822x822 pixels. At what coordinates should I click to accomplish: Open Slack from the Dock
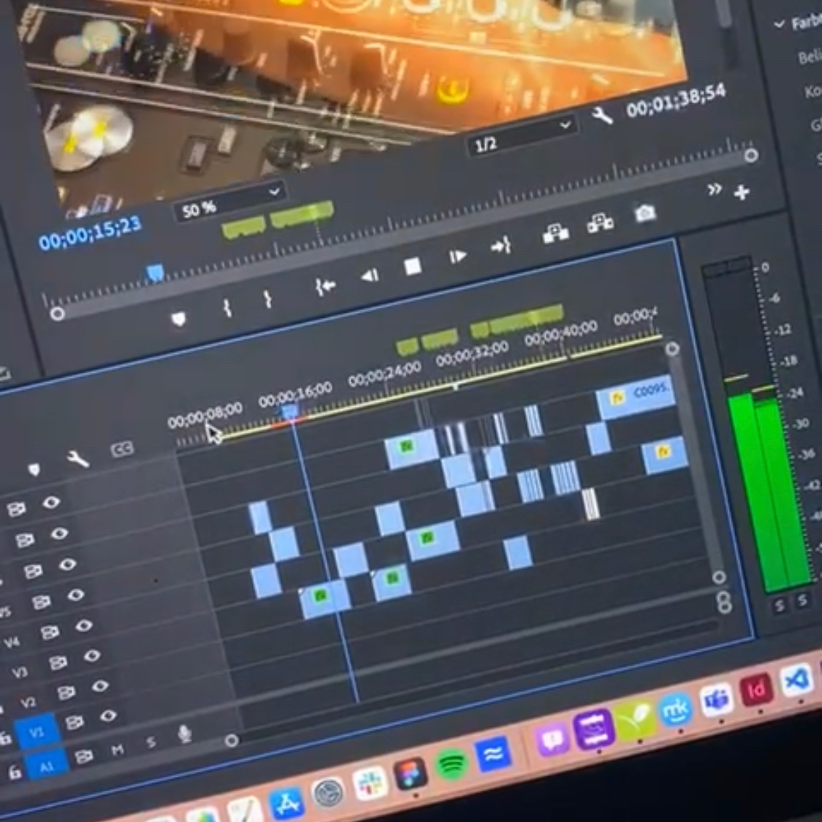tap(370, 783)
